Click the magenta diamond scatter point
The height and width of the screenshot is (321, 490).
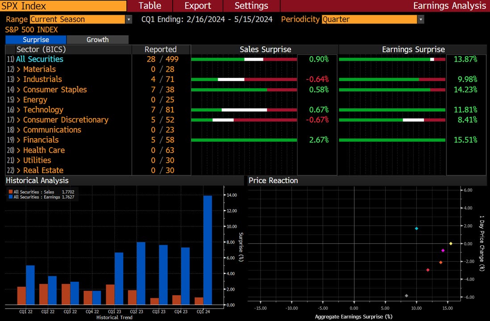443,251
